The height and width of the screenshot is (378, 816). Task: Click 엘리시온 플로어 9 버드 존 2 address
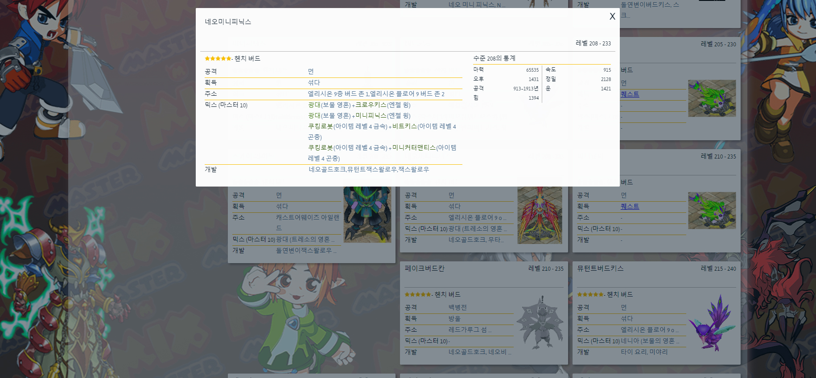(407, 94)
